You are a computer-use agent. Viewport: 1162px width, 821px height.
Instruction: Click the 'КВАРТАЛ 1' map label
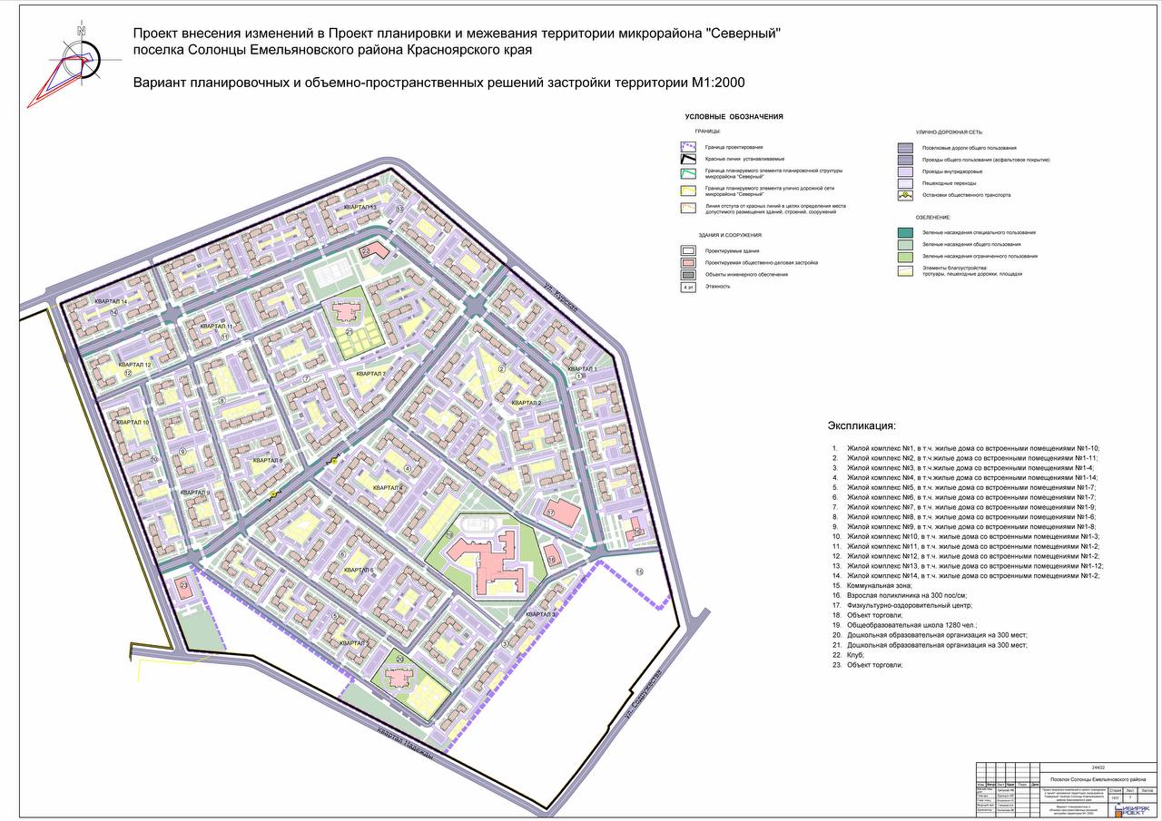(582, 369)
